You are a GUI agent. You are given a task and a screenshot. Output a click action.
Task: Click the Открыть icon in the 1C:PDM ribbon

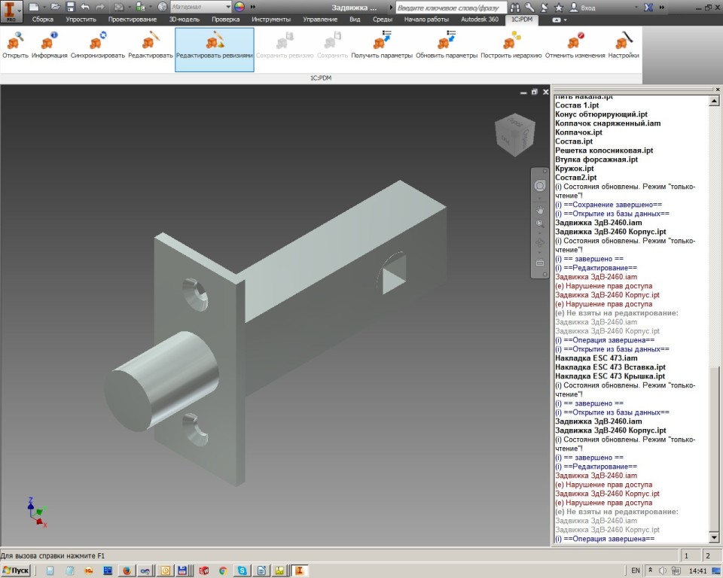(15, 44)
